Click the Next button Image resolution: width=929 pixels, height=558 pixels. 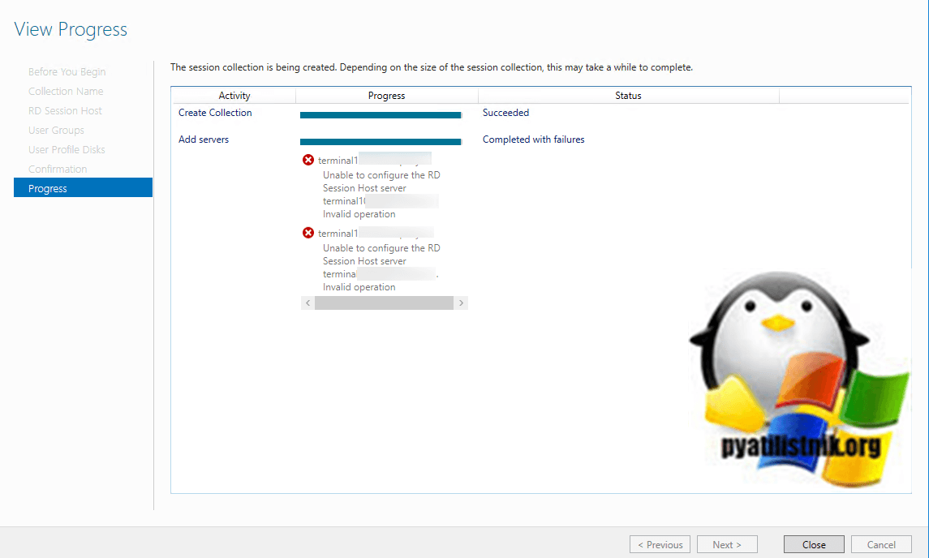(x=727, y=544)
